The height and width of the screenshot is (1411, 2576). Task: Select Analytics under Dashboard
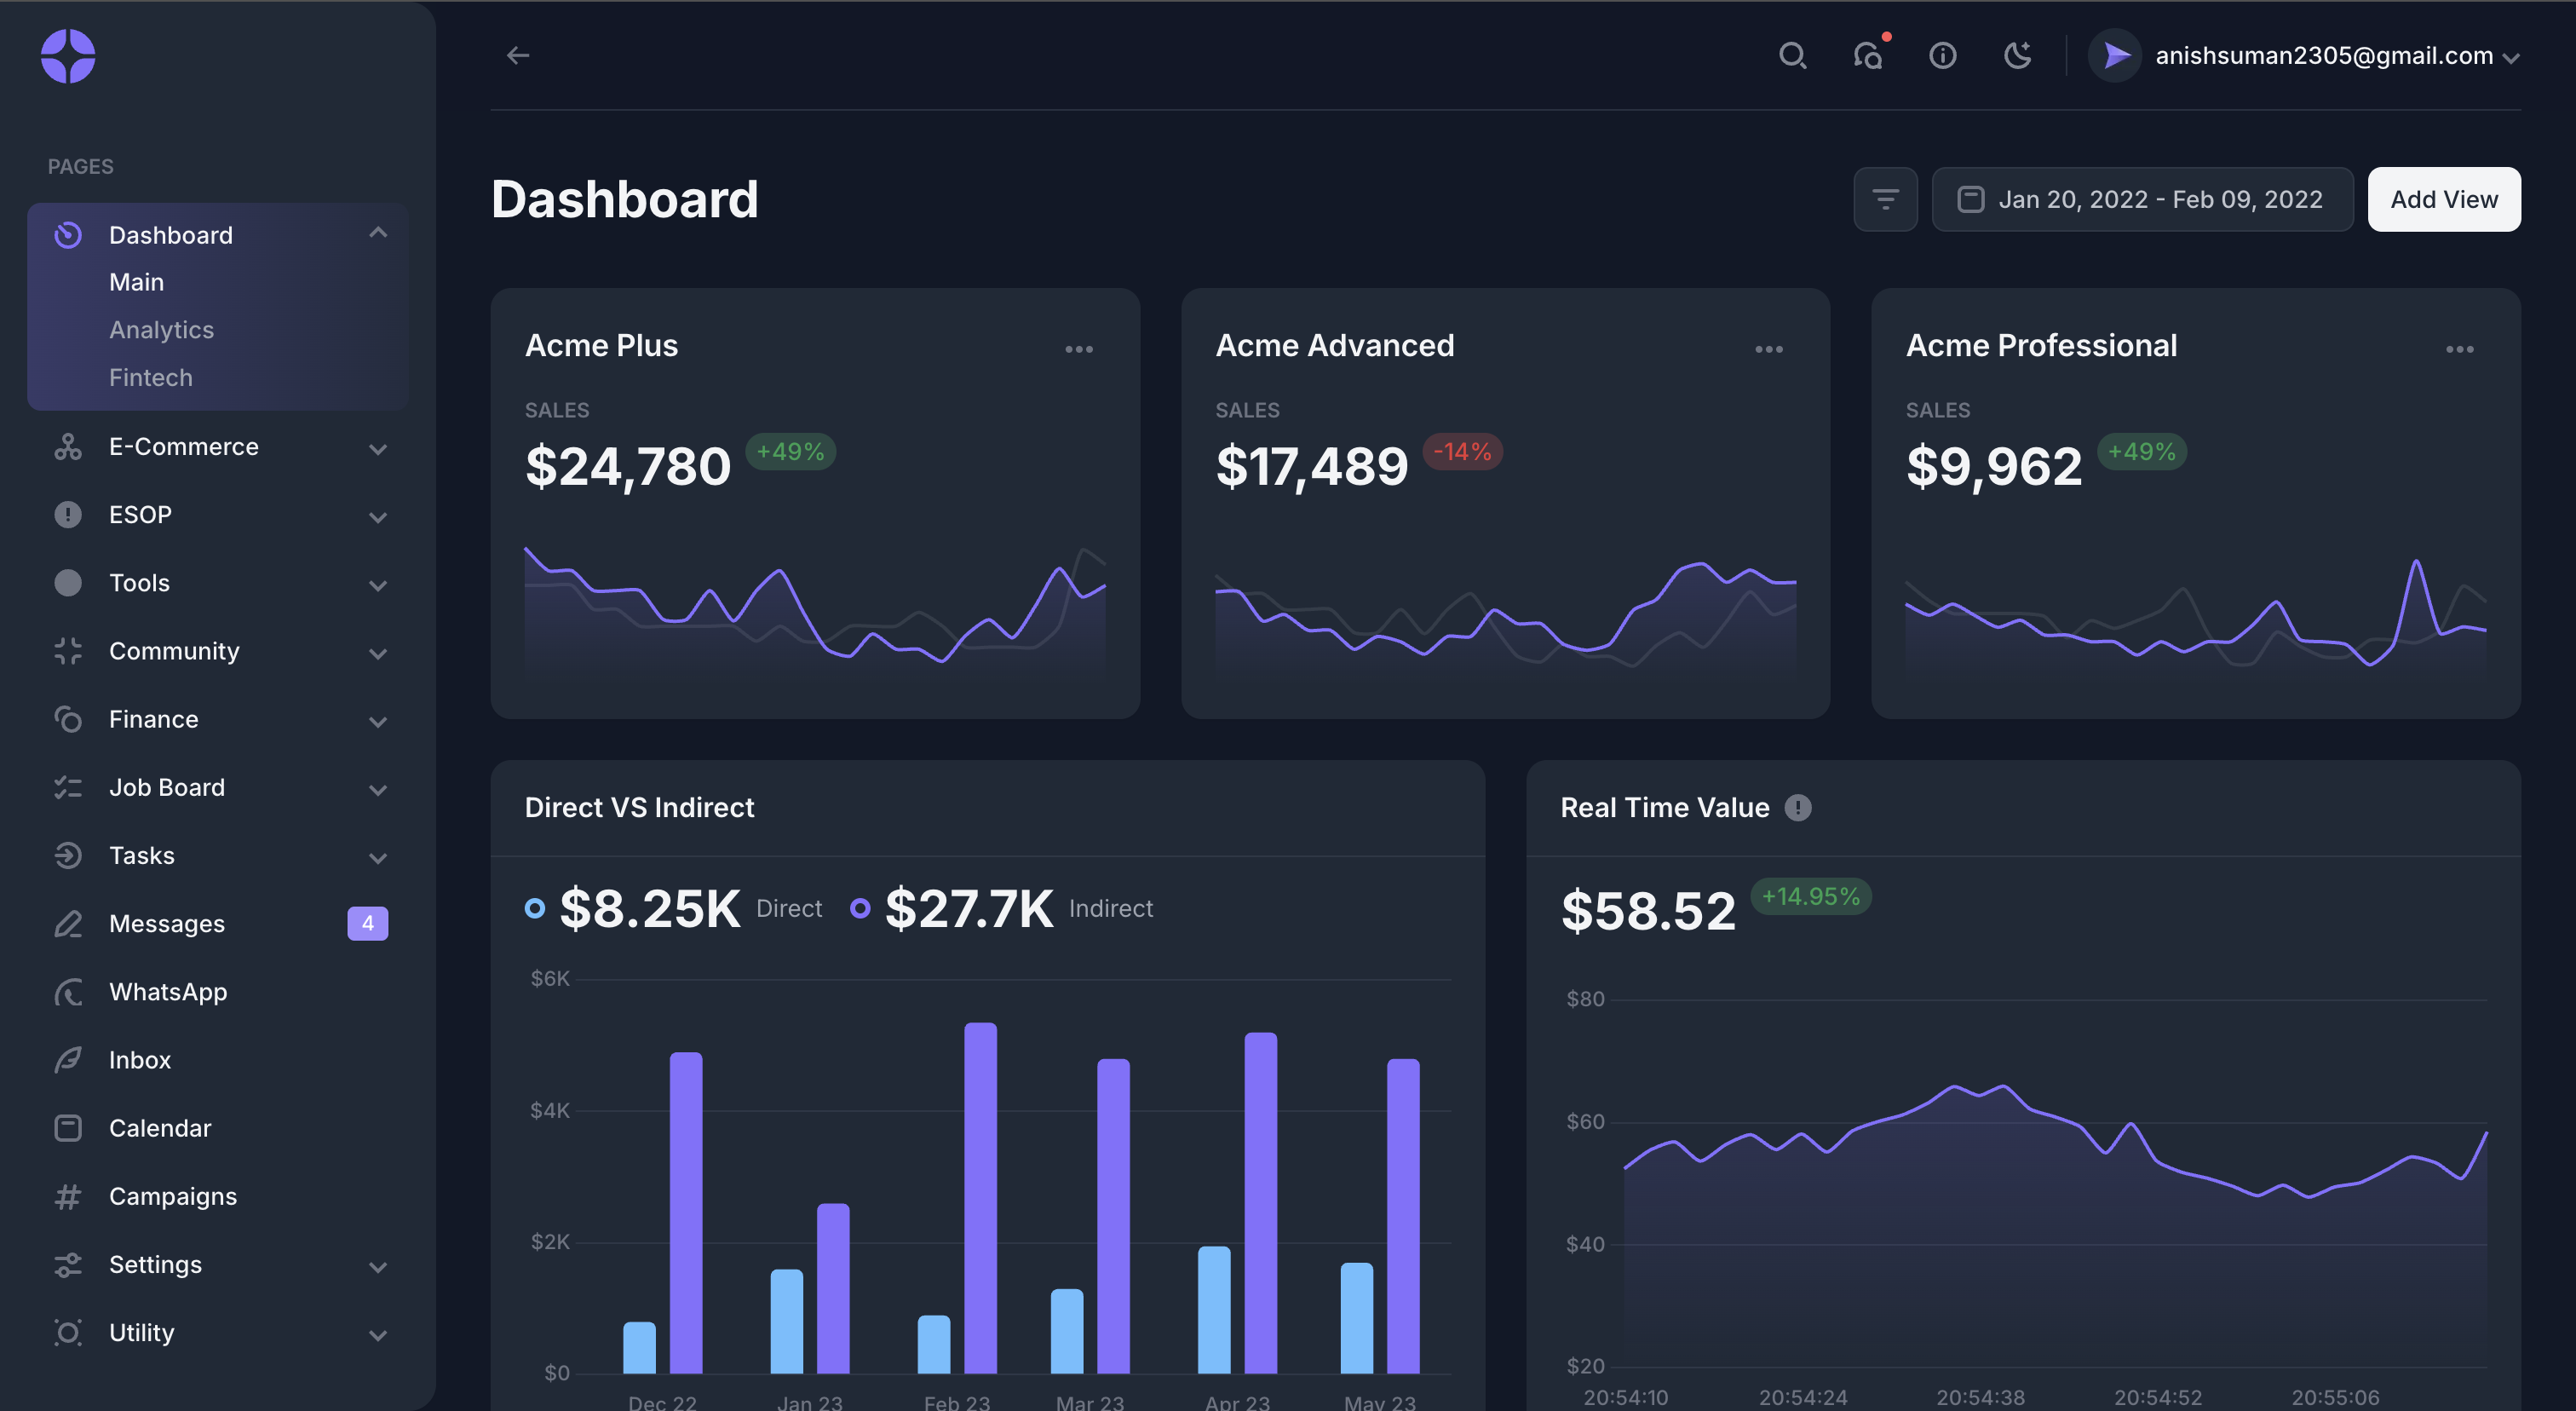coord(161,330)
